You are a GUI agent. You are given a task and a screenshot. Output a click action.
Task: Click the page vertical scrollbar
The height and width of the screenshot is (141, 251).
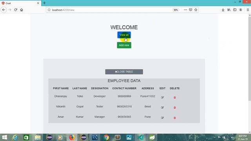249,58
